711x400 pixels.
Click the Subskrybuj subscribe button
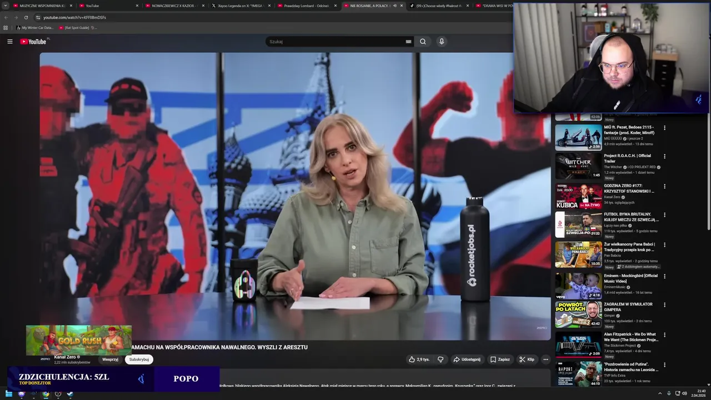tap(139, 359)
